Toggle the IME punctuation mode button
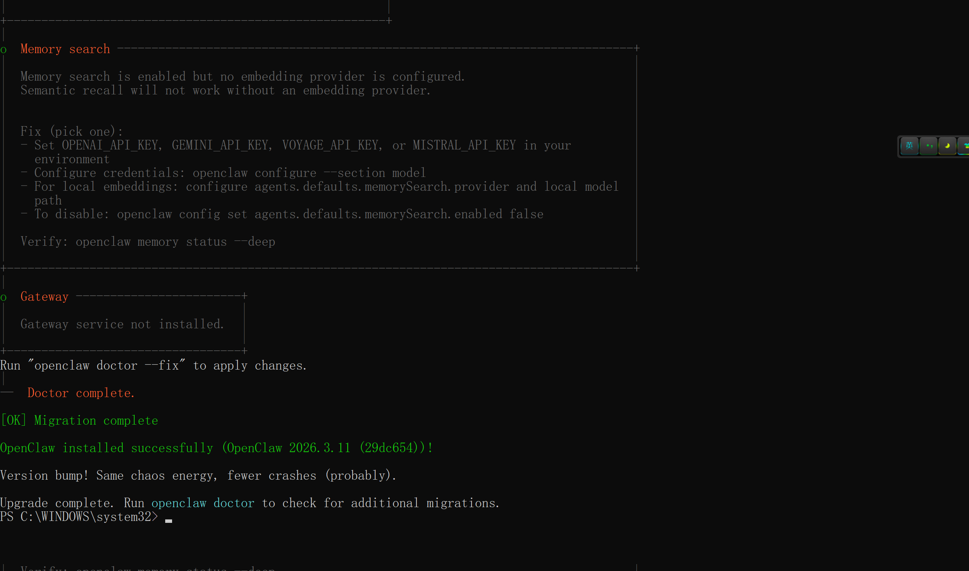The image size is (969, 571). [x=928, y=146]
